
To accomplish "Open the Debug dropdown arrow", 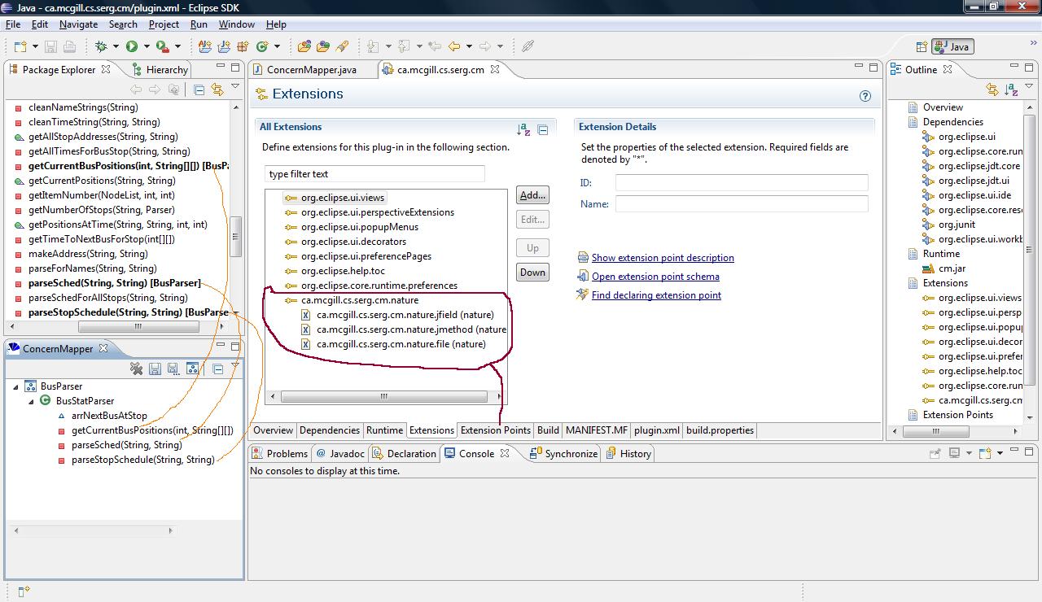I will (x=116, y=46).
